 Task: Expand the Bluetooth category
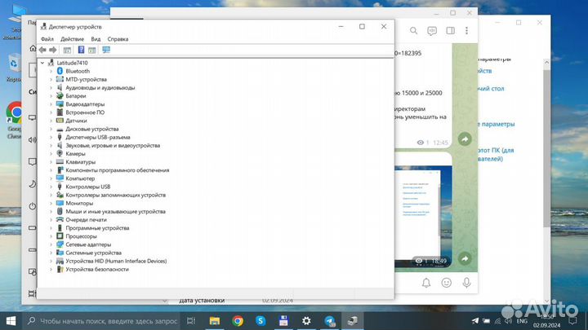tap(51, 71)
